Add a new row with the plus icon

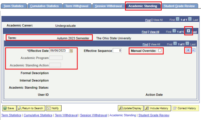pos(188,50)
